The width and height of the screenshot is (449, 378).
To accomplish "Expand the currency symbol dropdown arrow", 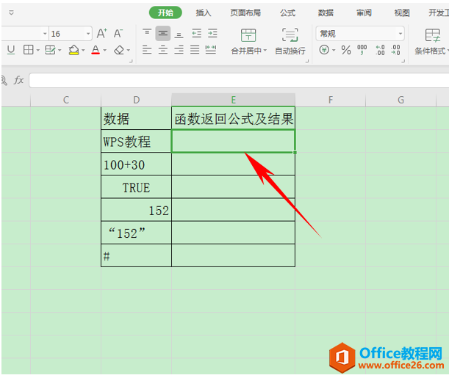I will pyautogui.click(x=334, y=51).
